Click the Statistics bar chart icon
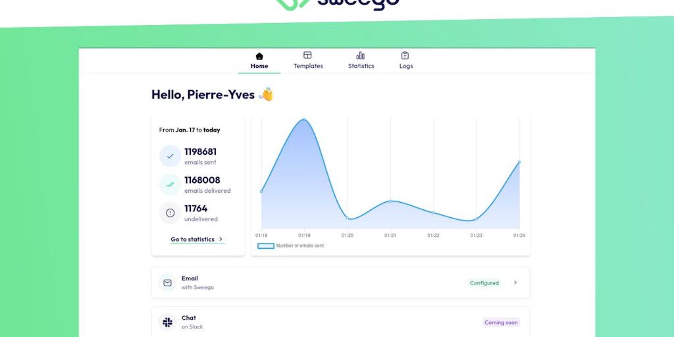The width and height of the screenshot is (674, 337). [361, 56]
